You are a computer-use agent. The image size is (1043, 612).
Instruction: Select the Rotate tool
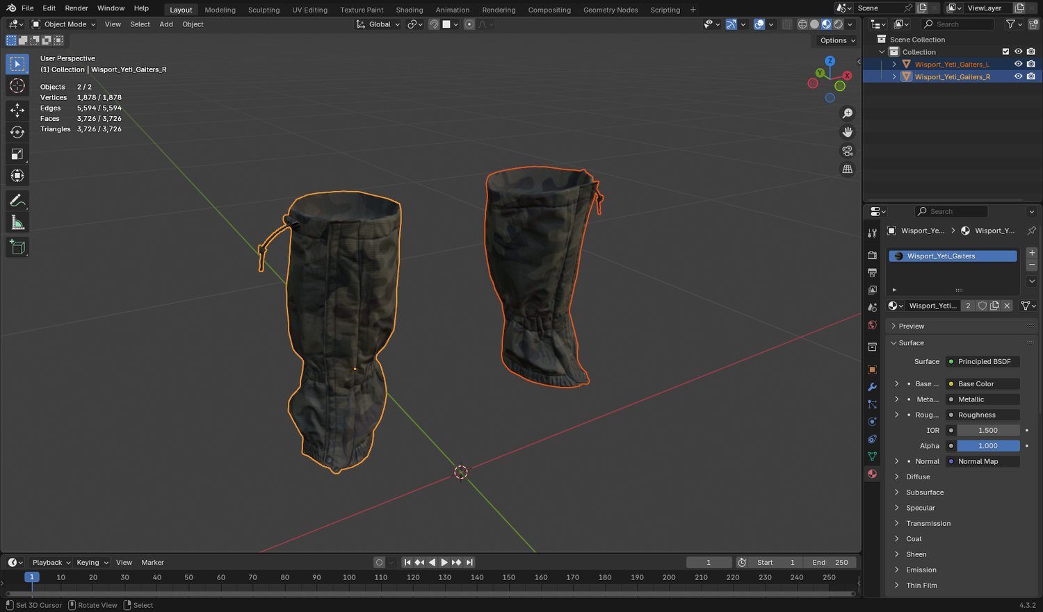click(x=17, y=132)
